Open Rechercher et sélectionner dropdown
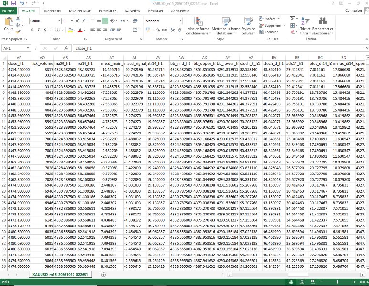 coord(322,26)
